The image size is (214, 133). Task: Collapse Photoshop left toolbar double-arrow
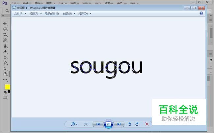(x=3, y=16)
